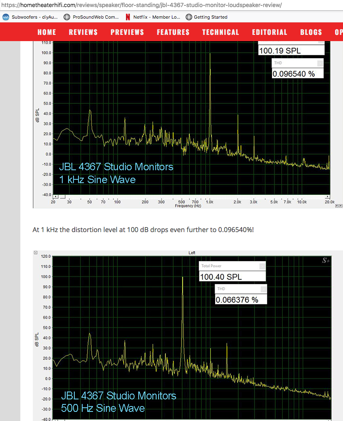Click left scroll arrow under 1 kHz graph
This screenshot has height=421, width=343.
(x=56, y=197)
